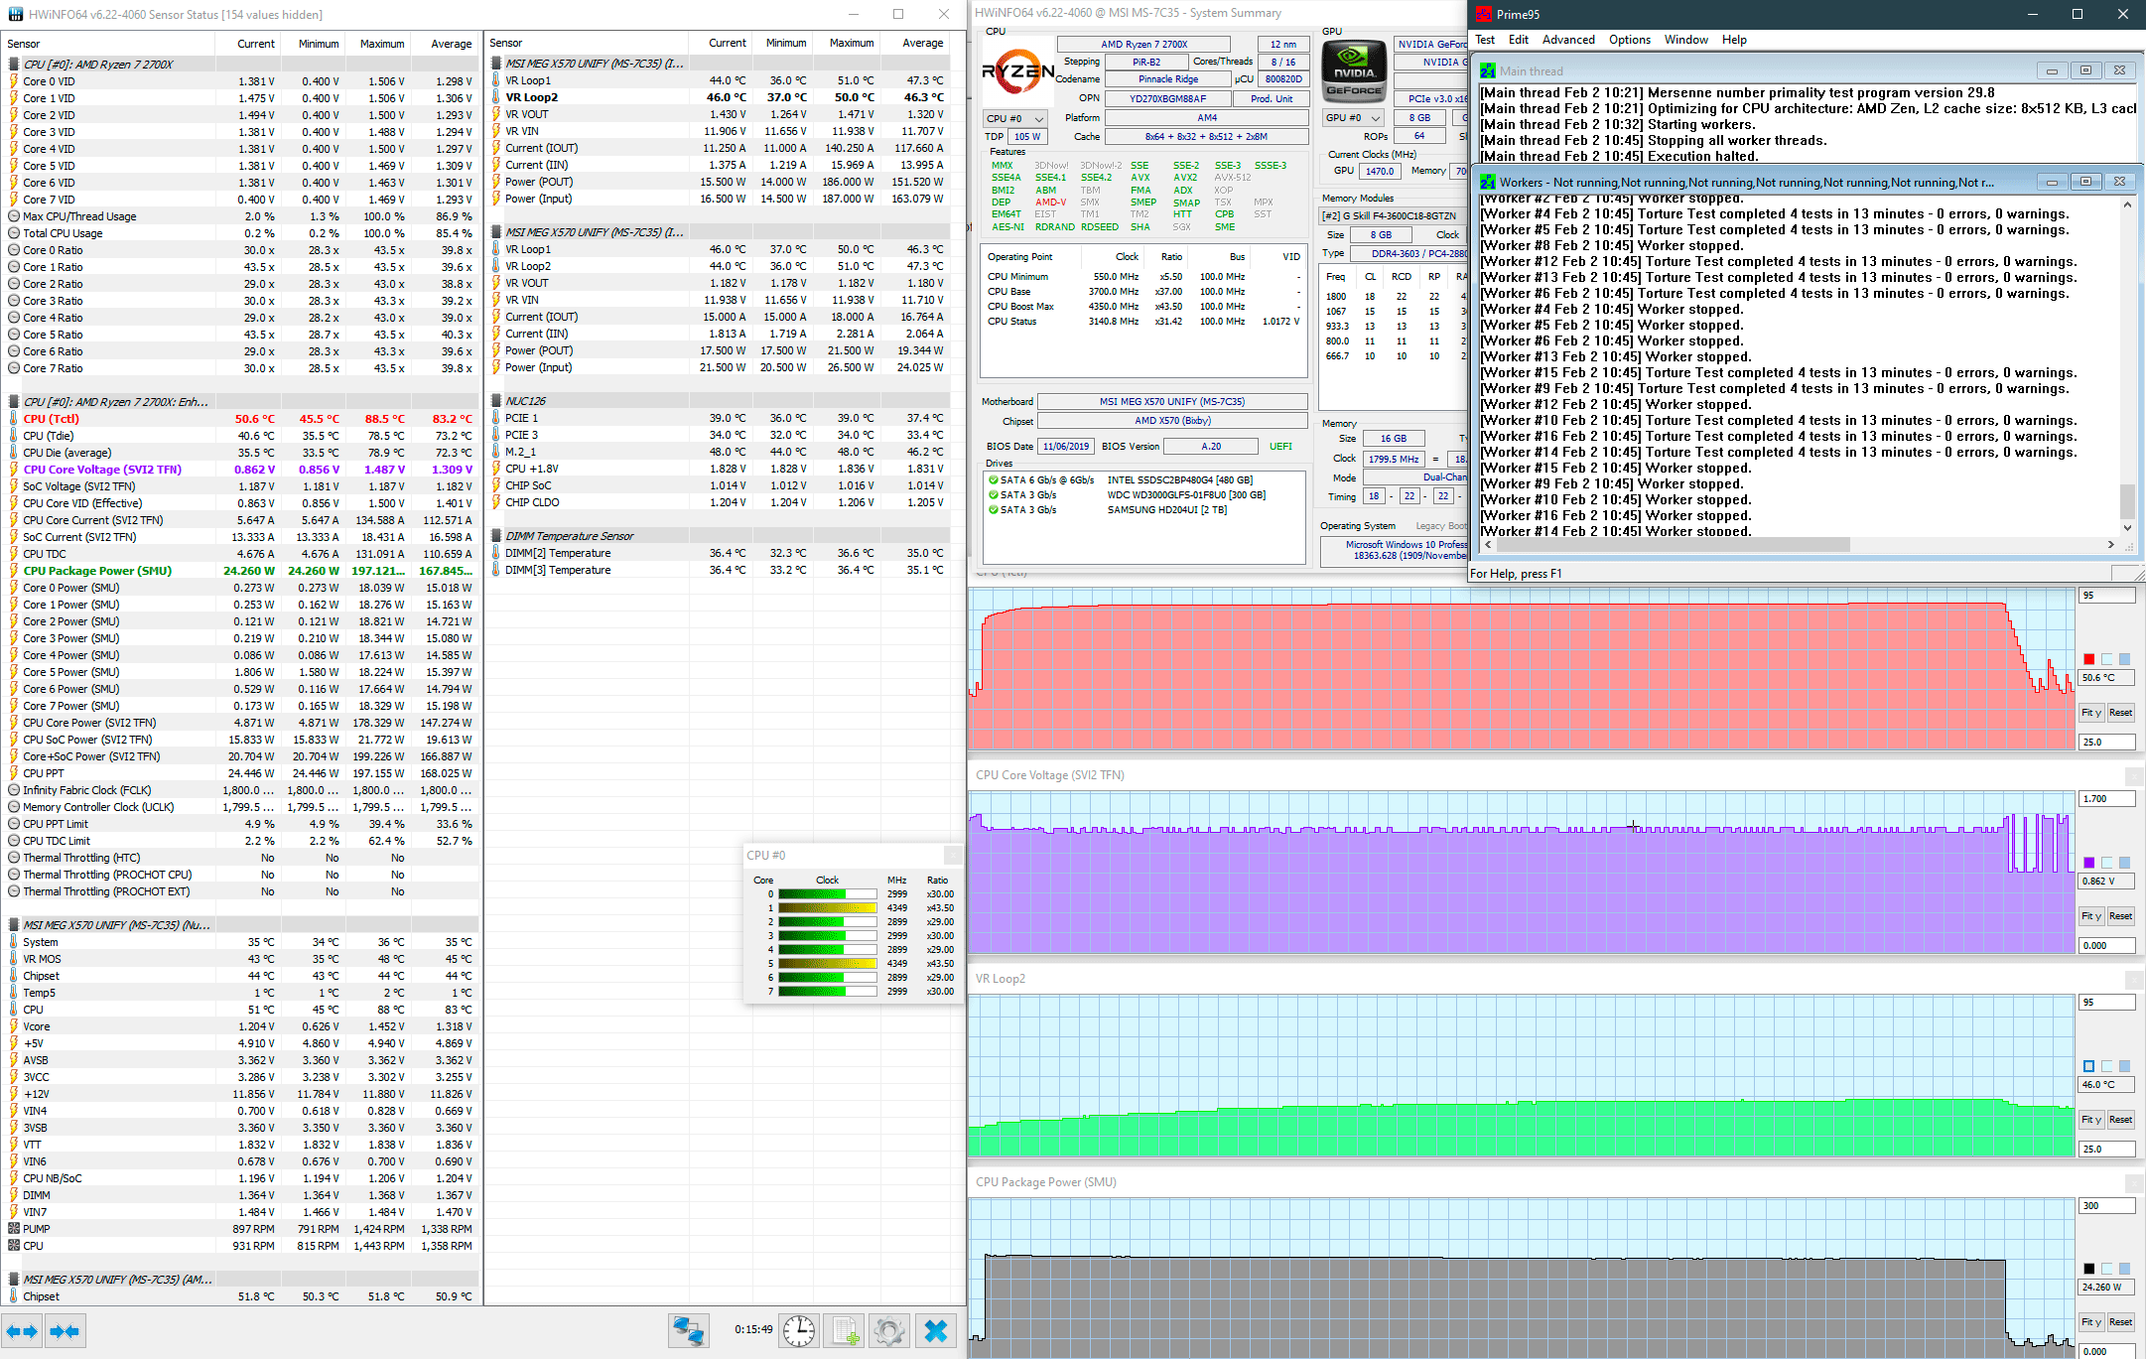Click Fit y on CPU Tctl graph
Viewport: 2146px width, 1359px height.
coord(2090,713)
